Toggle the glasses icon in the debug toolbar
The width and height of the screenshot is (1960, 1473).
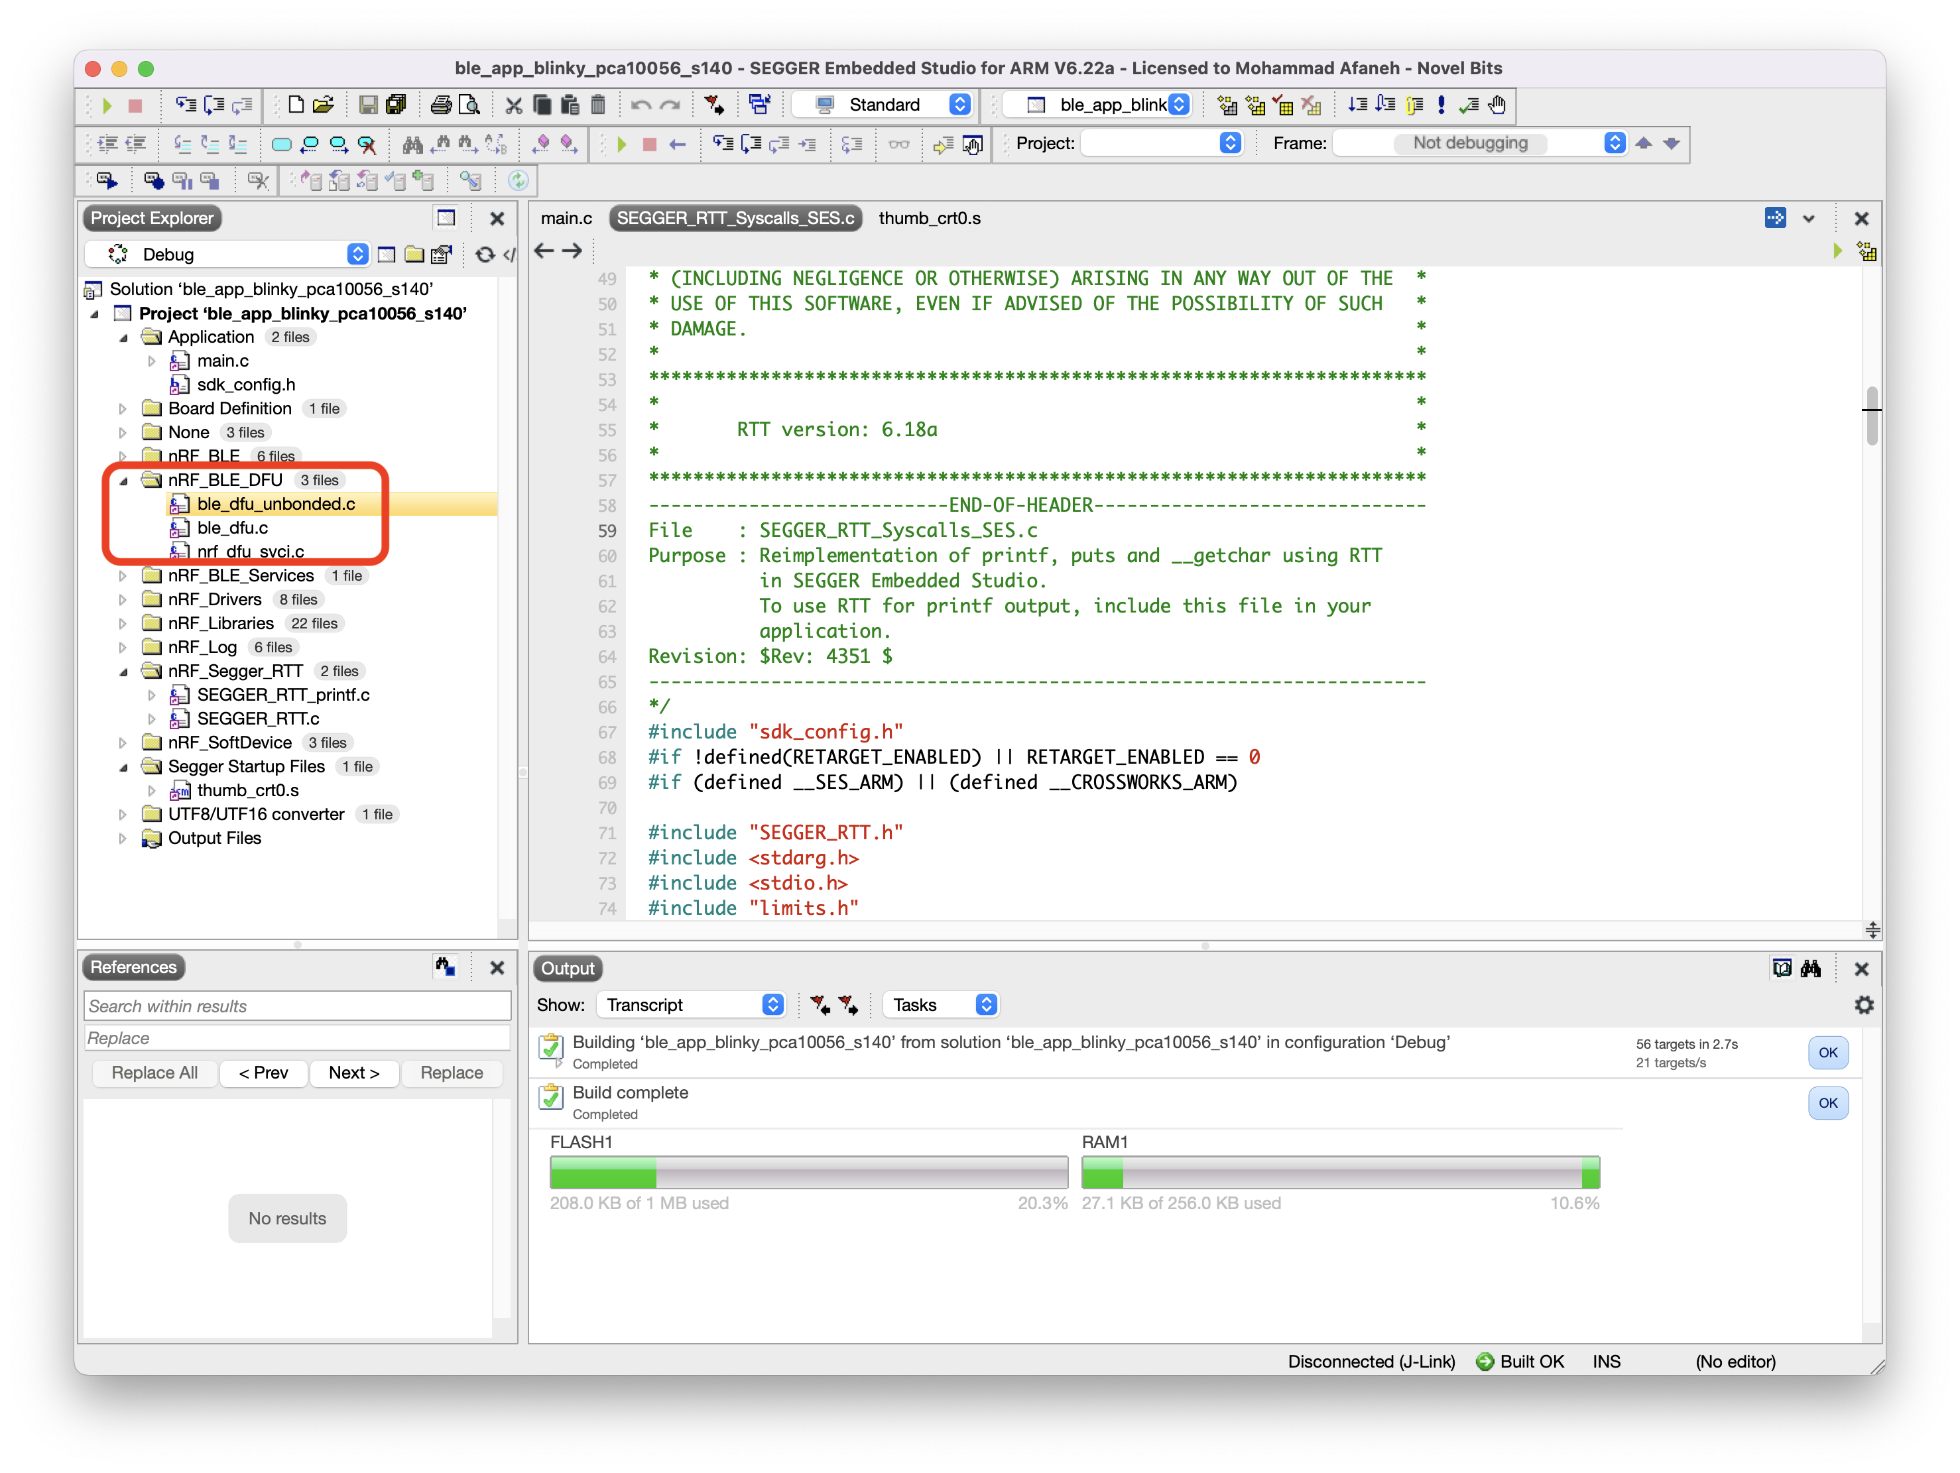tap(898, 143)
